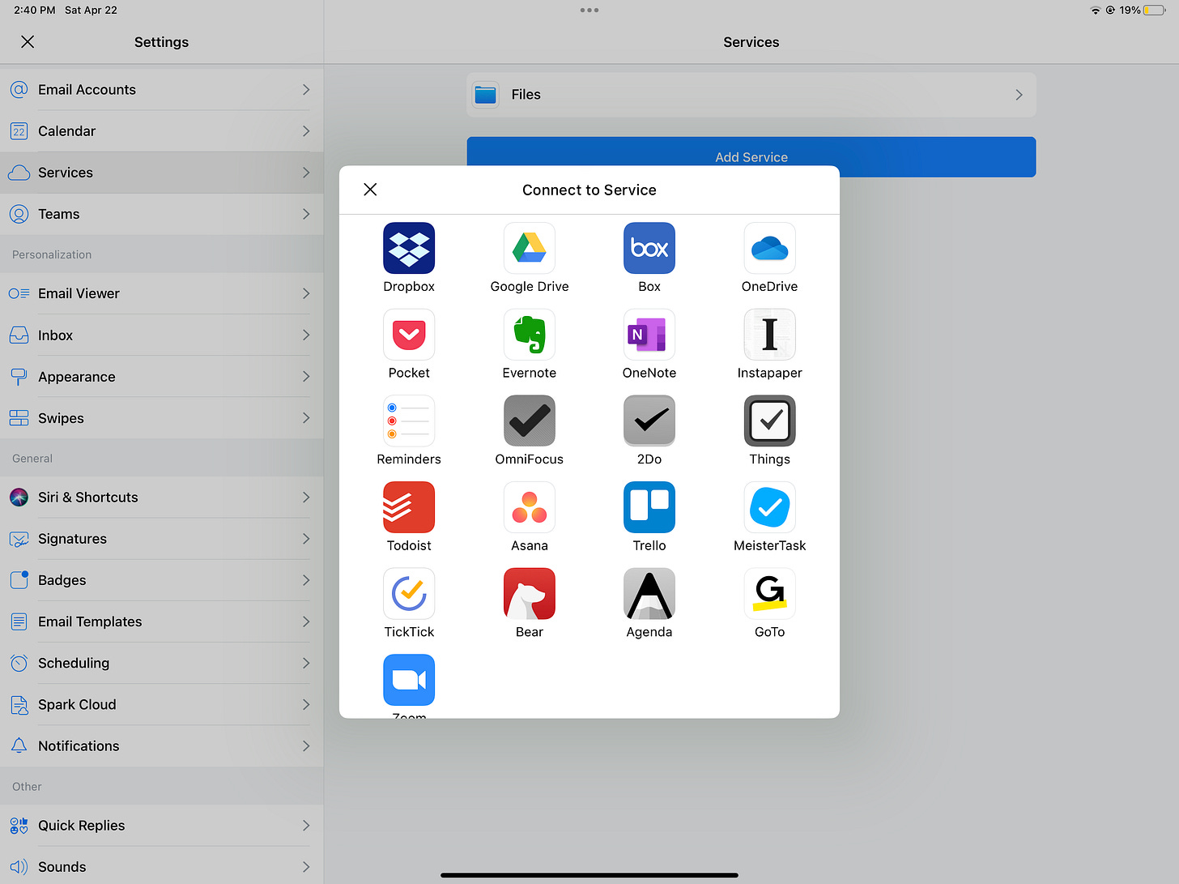The height and width of the screenshot is (884, 1179).
Task: Expand Quick Replies row chevron
Action: (x=306, y=825)
